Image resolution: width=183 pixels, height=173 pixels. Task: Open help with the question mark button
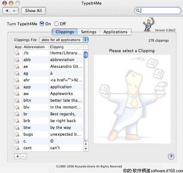pyautogui.click(x=171, y=157)
